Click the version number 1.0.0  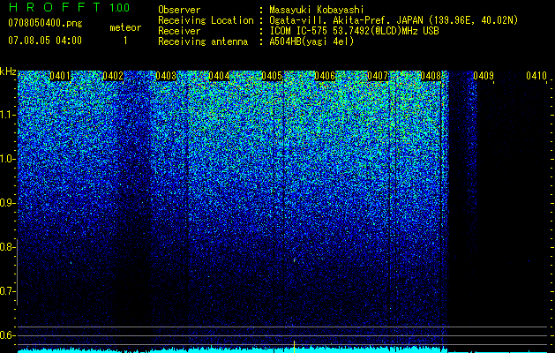click(x=120, y=7)
